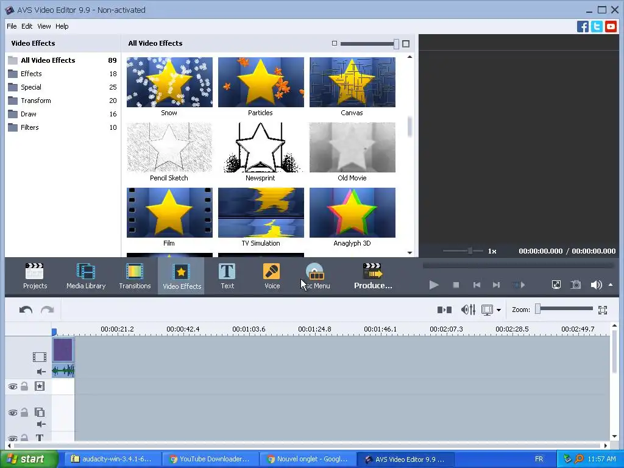The width and height of the screenshot is (624, 468).
Task: Mute the preview sound speaker icon
Action: coord(596,285)
